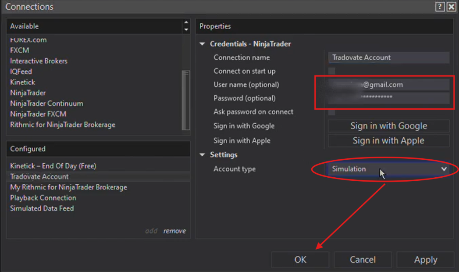The width and height of the screenshot is (459, 272).
Task: Collapse the Settings section
Action: point(202,154)
